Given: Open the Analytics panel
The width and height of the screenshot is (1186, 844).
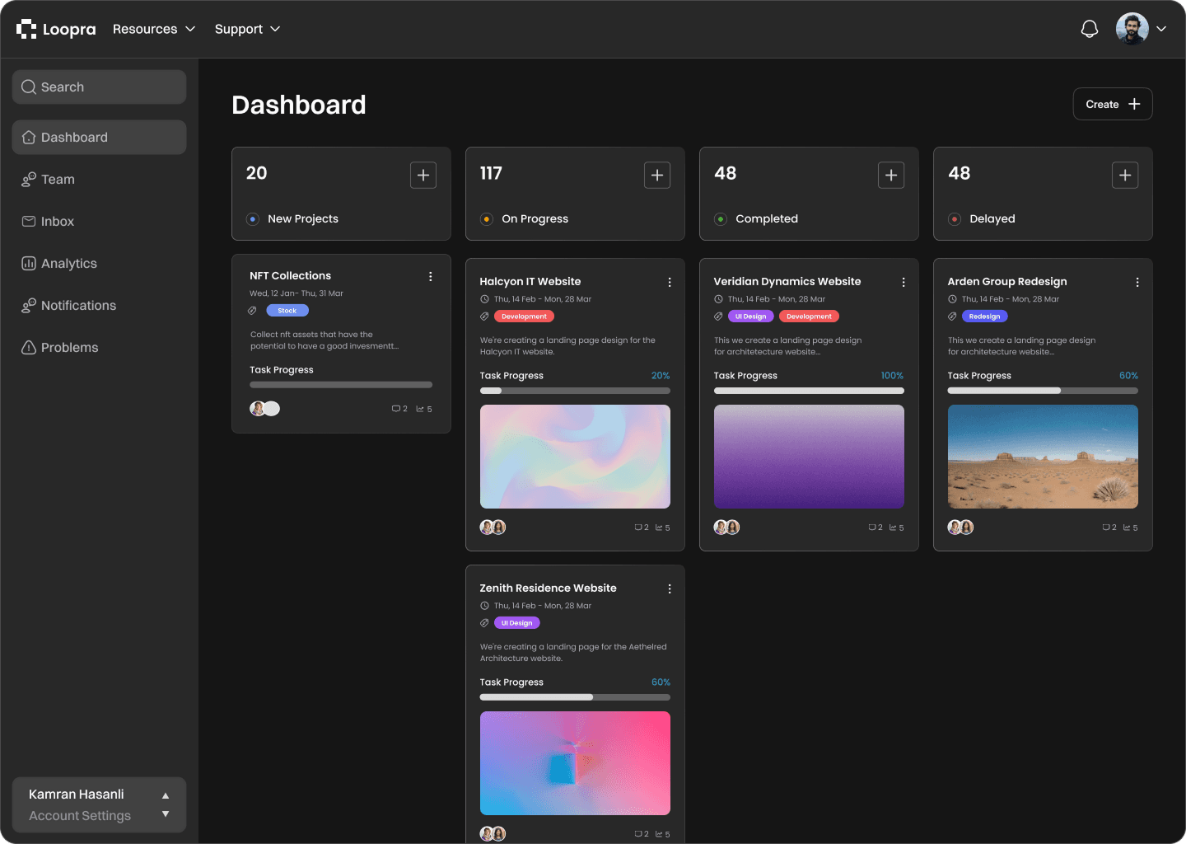Looking at the screenshot, I should point(68,263).
